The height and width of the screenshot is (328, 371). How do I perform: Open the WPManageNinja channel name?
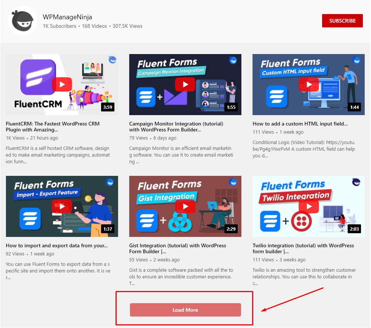tap(67, 17)
